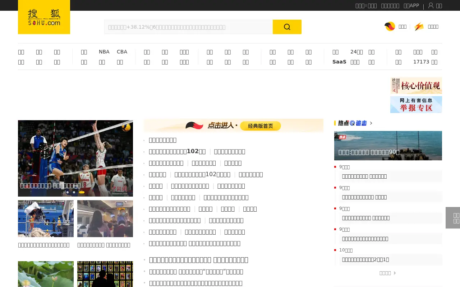Open the 热点追击 section arrow

(371, 123)
